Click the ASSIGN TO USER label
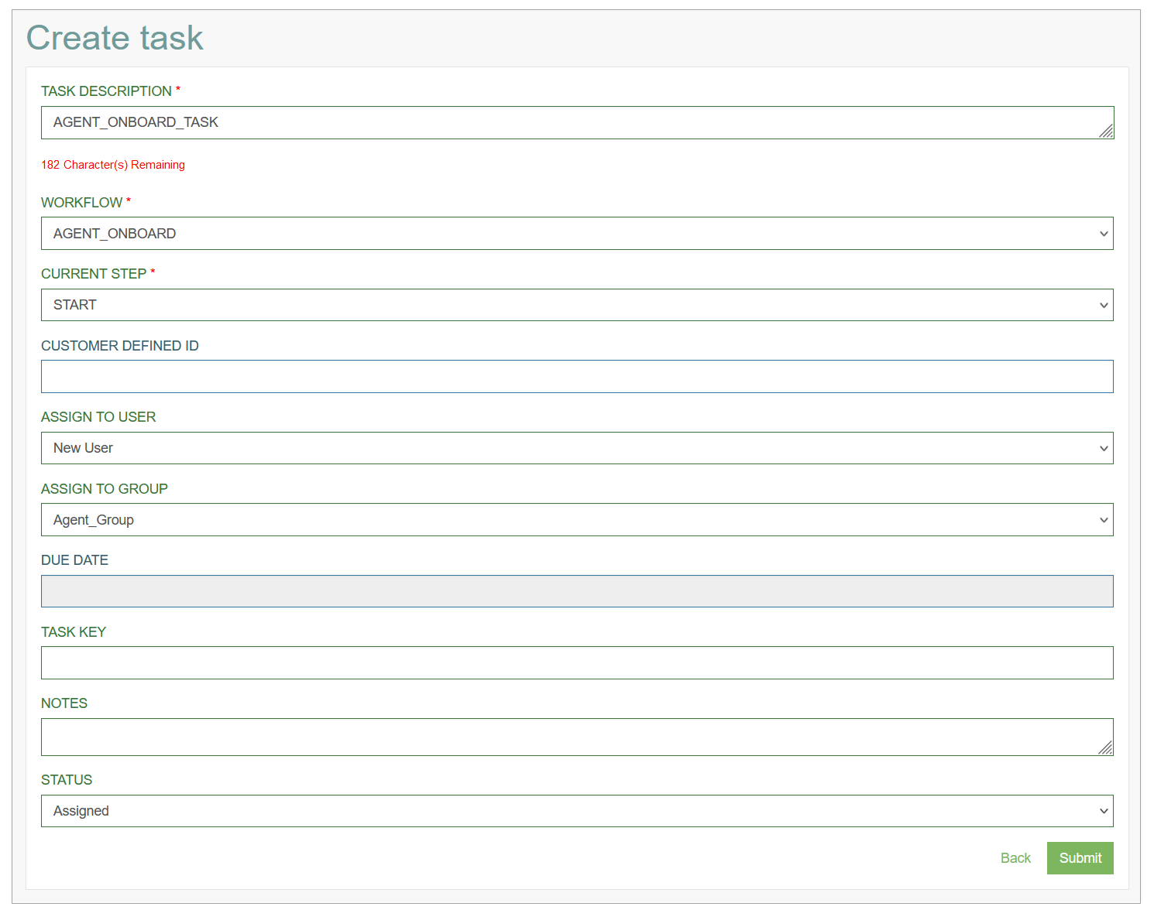This screenshot has width=1154, height=910. point(98,417)
